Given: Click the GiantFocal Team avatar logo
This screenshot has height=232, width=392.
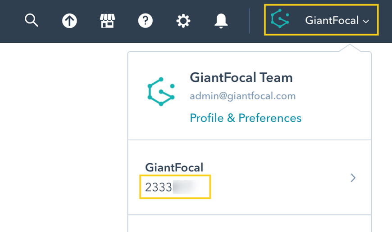Looking at the screenshot, I should pos(161,92).
